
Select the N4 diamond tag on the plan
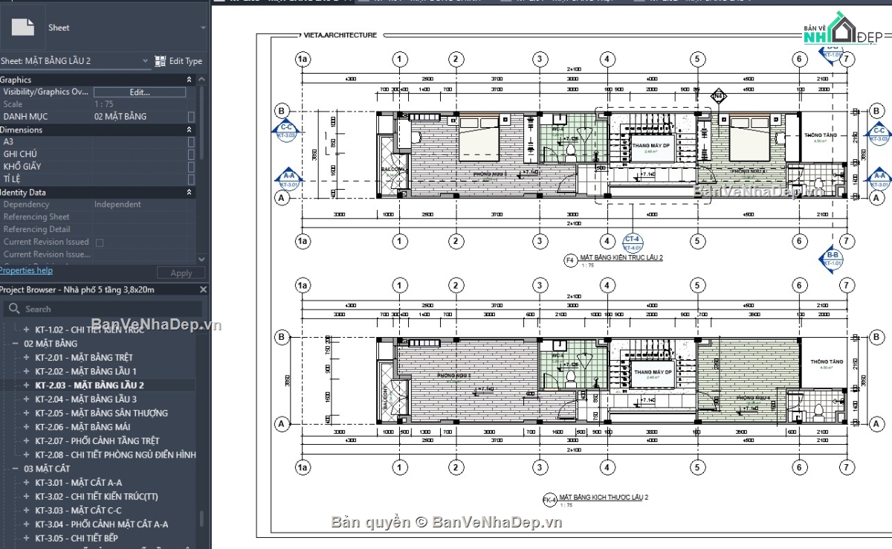[x=718, y=96]
